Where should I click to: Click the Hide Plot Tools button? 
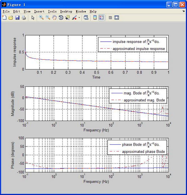tap(110, 17)
